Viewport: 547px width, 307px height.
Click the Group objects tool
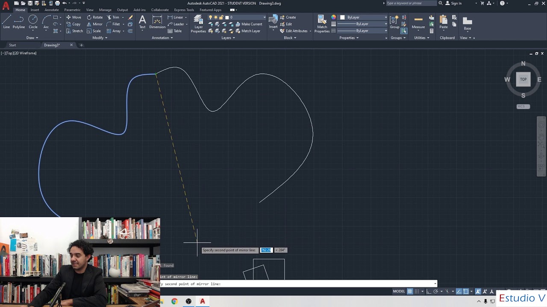pos(394,22)
